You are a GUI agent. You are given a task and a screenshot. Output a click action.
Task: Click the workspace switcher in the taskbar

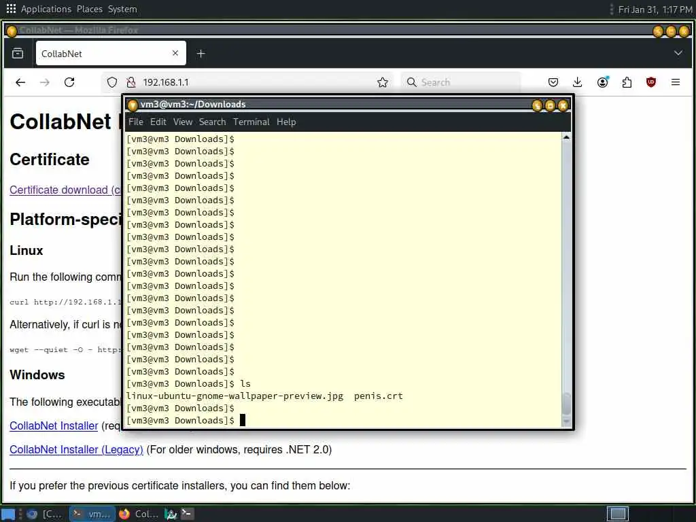pos(617,514)
